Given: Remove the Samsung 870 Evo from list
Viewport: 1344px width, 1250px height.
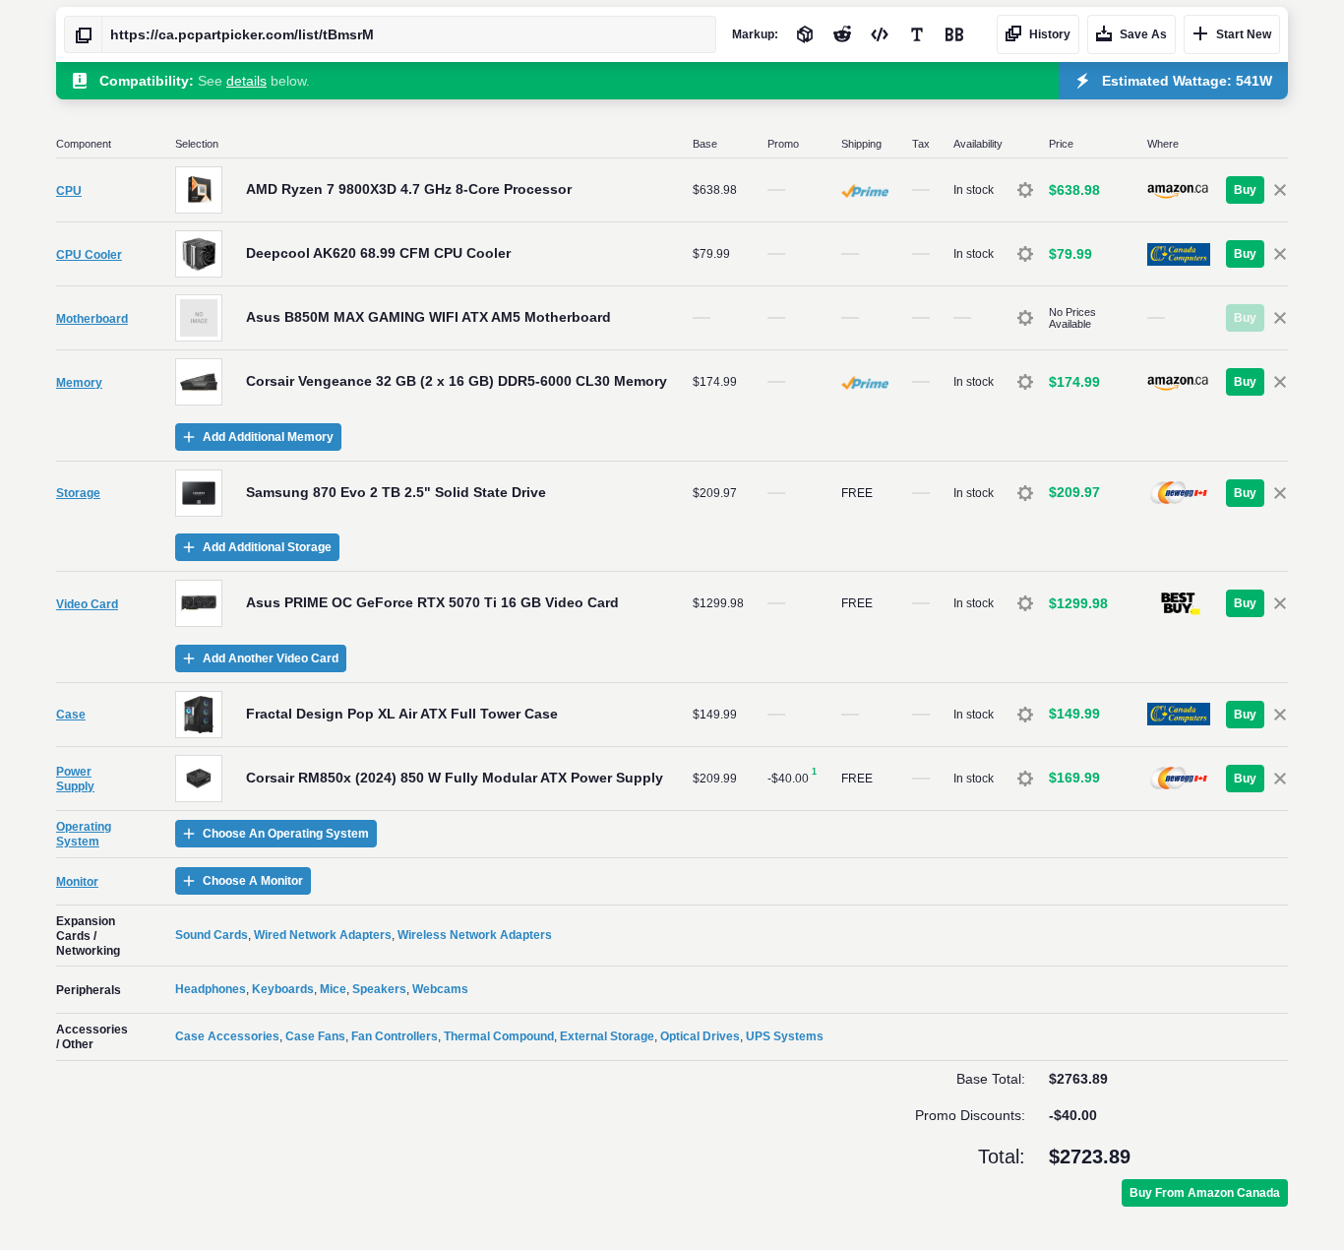Looking at the screenshot, I should 1280,493.
